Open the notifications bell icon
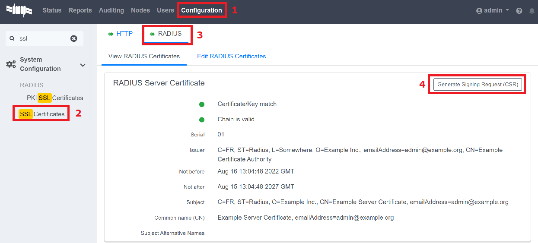The width and height of the screenshot is (538, 243). pos(532,11)
